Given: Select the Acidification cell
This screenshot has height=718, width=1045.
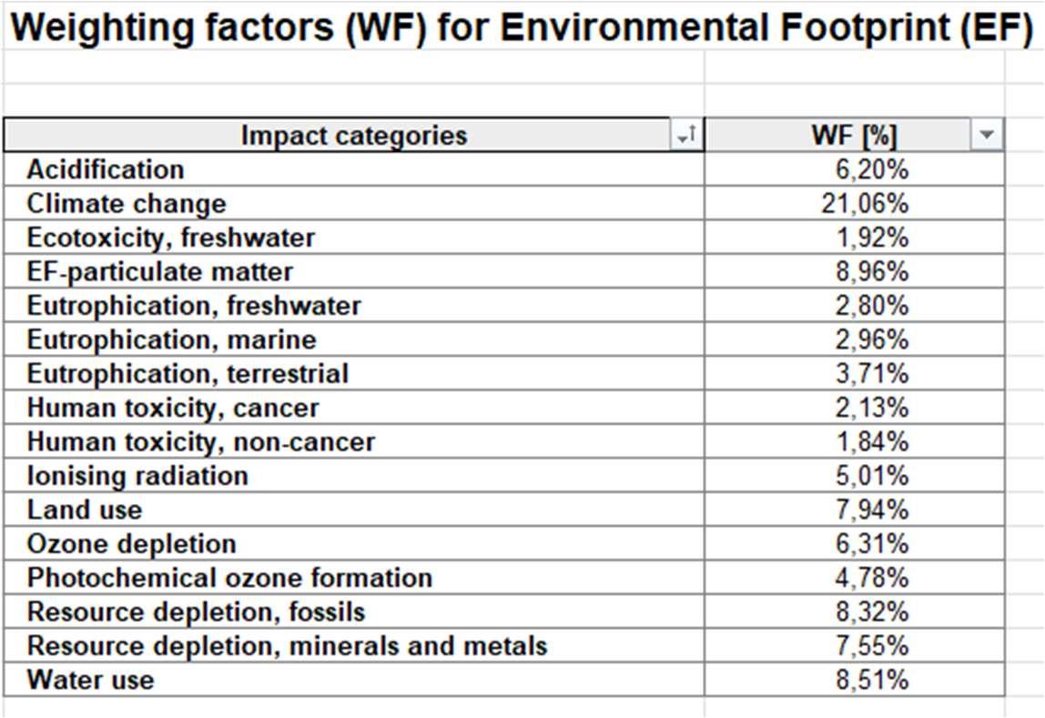Looking at the screenshot, I should [354, 169].
